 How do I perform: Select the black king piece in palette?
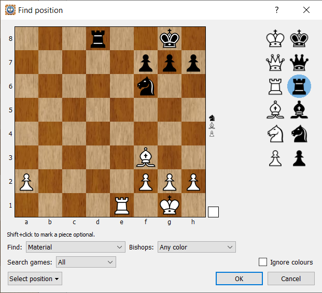(299, 38)
